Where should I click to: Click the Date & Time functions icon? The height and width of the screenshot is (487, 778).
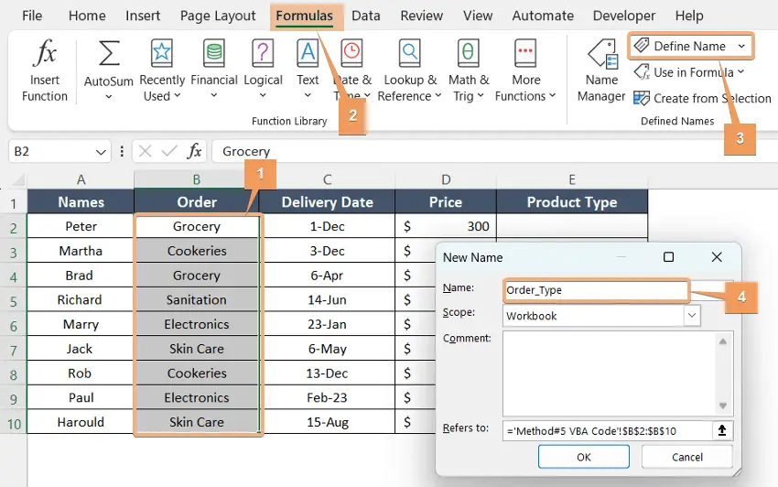pos(351,53)
